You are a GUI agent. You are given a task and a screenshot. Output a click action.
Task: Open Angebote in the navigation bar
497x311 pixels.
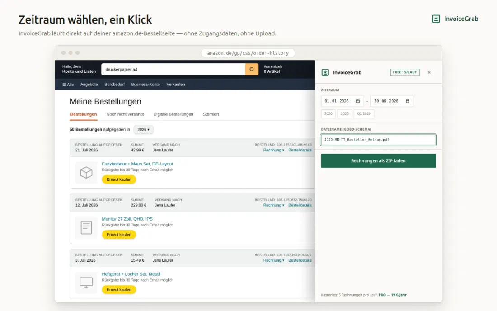tap(89, 85)
